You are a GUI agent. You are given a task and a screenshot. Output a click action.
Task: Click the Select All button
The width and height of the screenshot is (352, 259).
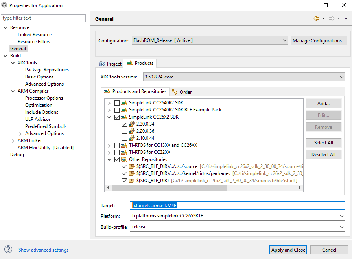point(324,143)
